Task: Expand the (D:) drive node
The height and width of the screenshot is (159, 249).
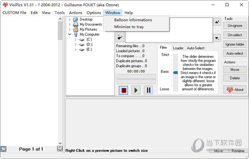Action: pos(76,44)
